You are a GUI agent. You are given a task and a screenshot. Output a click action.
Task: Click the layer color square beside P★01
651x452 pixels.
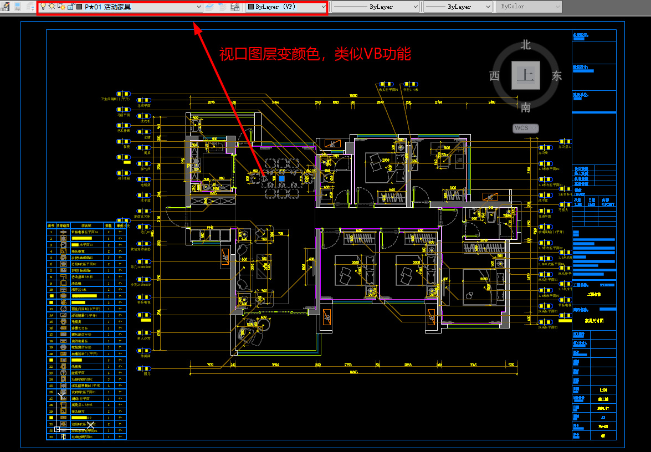point(79,7)
